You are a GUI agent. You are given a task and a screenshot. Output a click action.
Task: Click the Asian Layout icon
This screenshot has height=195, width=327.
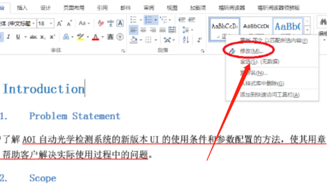tap(167, 40)
